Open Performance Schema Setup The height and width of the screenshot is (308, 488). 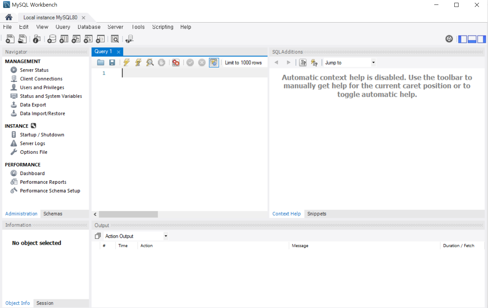tap(50, 190)
